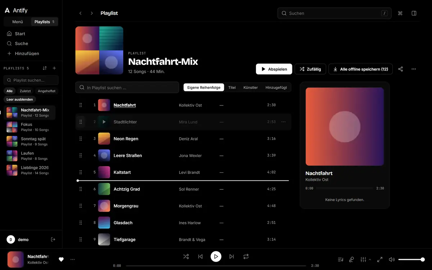Sort by Künstler
Viewport: 432px width, 270px height.
(x=251, y=87)
